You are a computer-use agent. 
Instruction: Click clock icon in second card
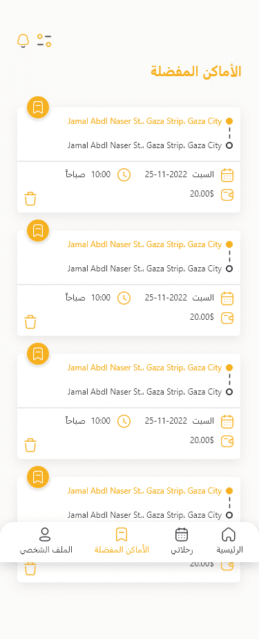[124, 298]
